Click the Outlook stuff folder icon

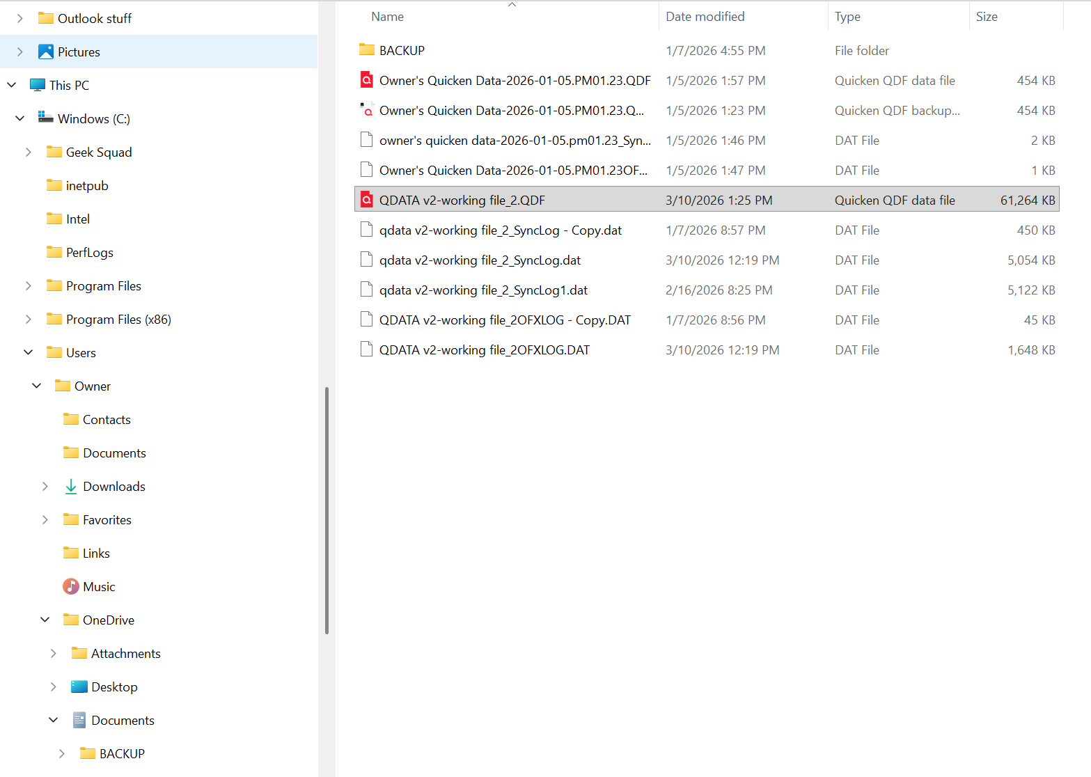[x=46, y=18]
